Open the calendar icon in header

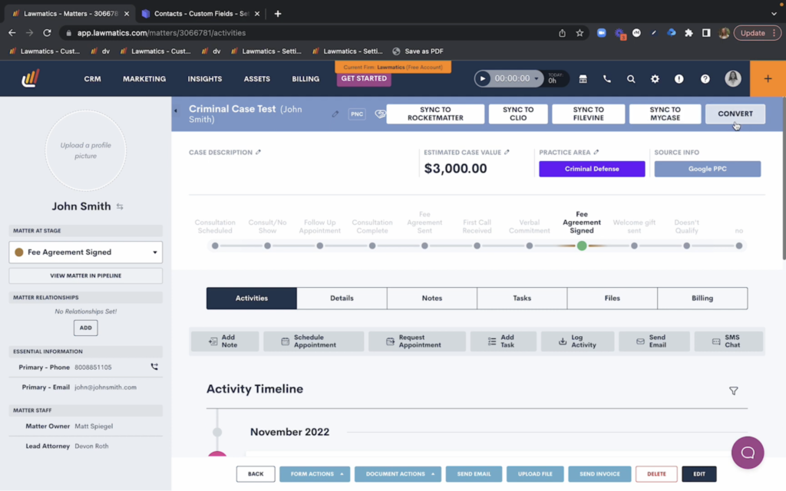[x=583, y=79]
